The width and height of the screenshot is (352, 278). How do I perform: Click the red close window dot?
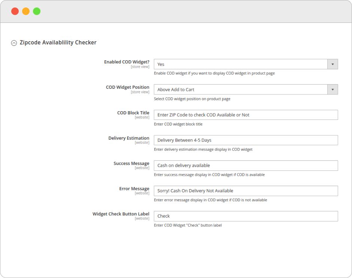coord(15,11)
